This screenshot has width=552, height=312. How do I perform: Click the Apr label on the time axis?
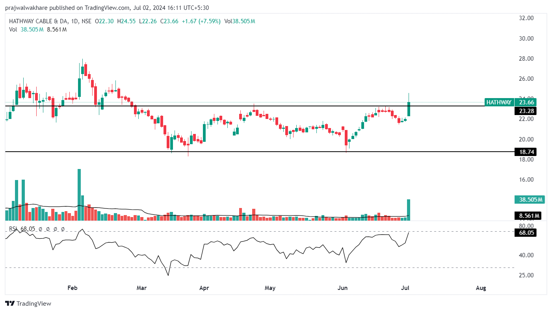204,288
